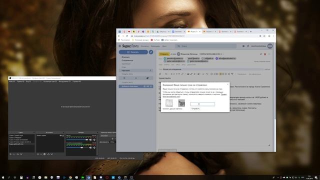Click the yellow Отправить send button
The width and height of the screenshot is (320, 180).
(x=164, y=54)
